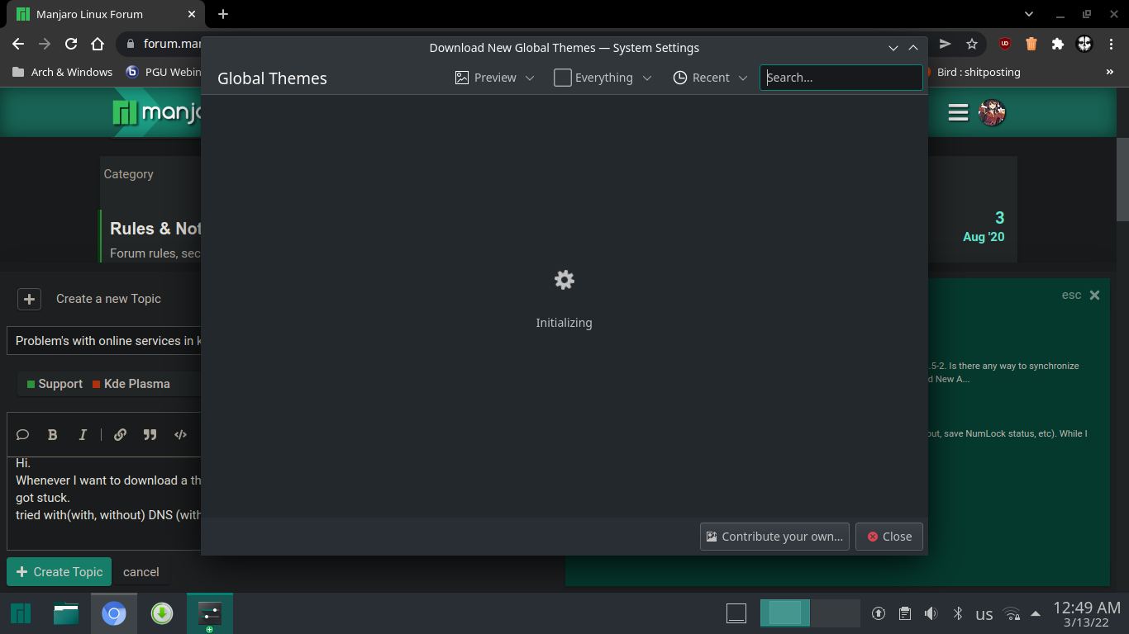This screenshot has height=634, width=1129.
Task: Click the Create Topic button
Action: (59, 571)
